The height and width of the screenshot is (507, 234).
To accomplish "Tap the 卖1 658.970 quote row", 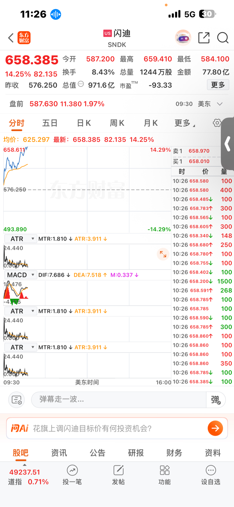I will (196, 151).
